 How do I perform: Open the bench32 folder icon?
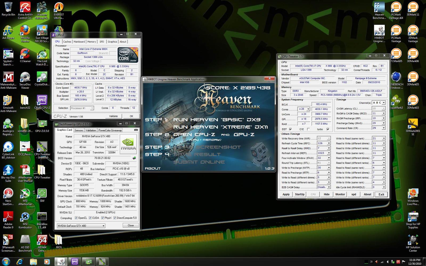pos(25,102)
